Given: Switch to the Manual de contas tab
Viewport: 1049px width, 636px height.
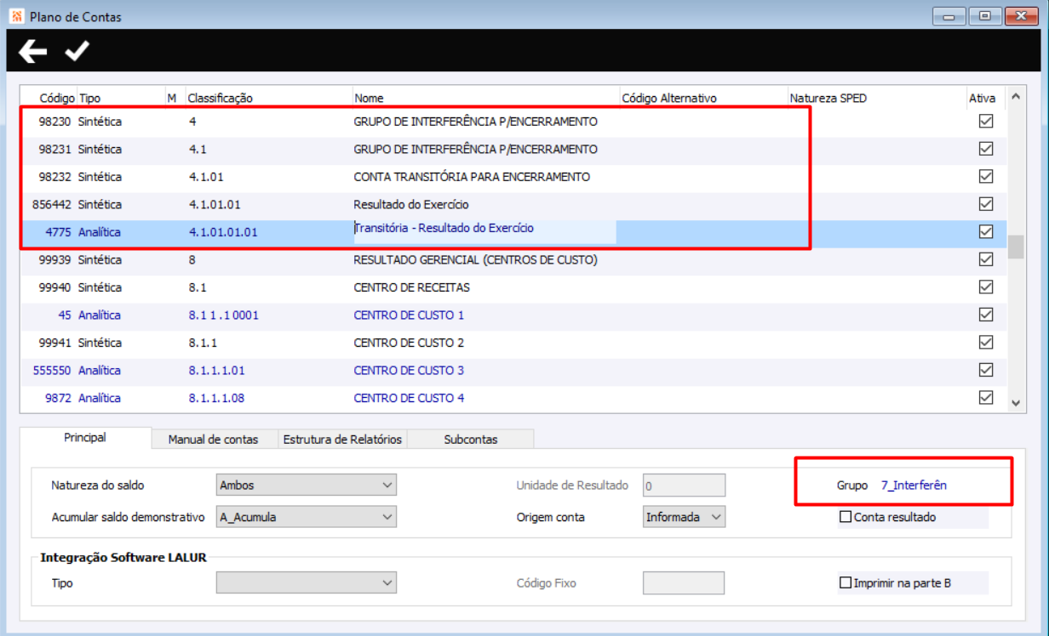Looking at the screenshot, I should click(213, 440).
